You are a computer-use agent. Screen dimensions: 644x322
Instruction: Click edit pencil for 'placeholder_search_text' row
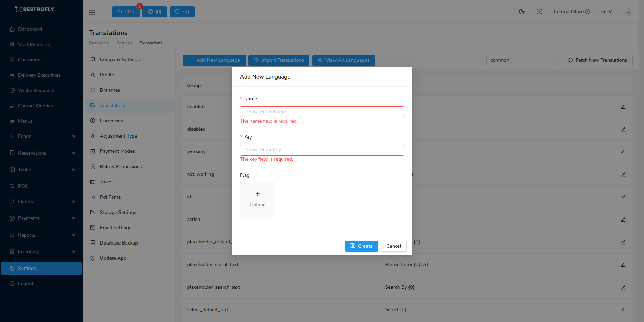pyautogui.click(x=623, y=287)
